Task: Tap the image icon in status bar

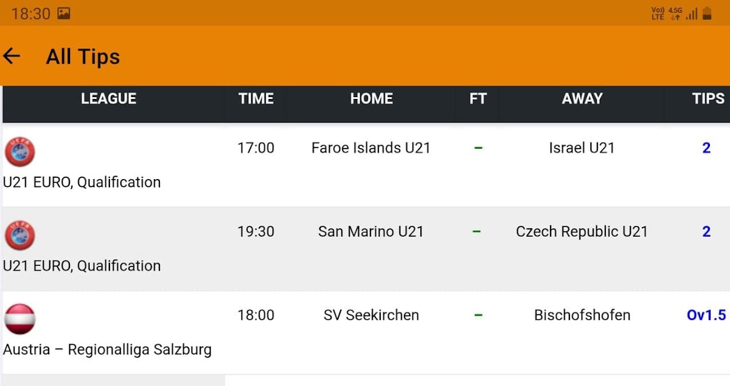Action: click(x=64, y=13)
